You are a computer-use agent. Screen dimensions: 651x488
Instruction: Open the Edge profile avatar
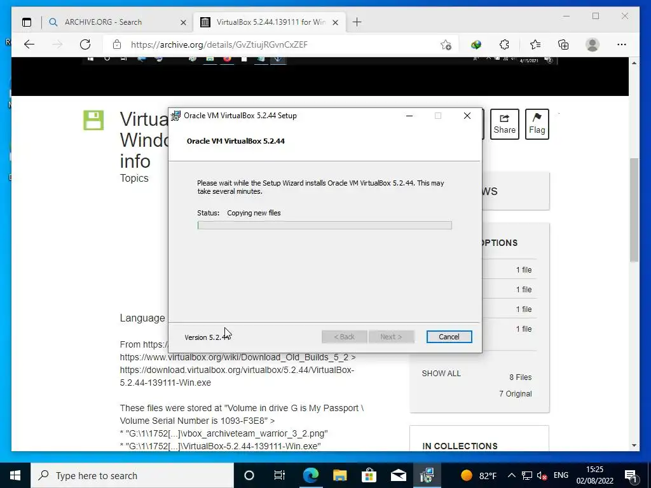[x=592, y=44]
